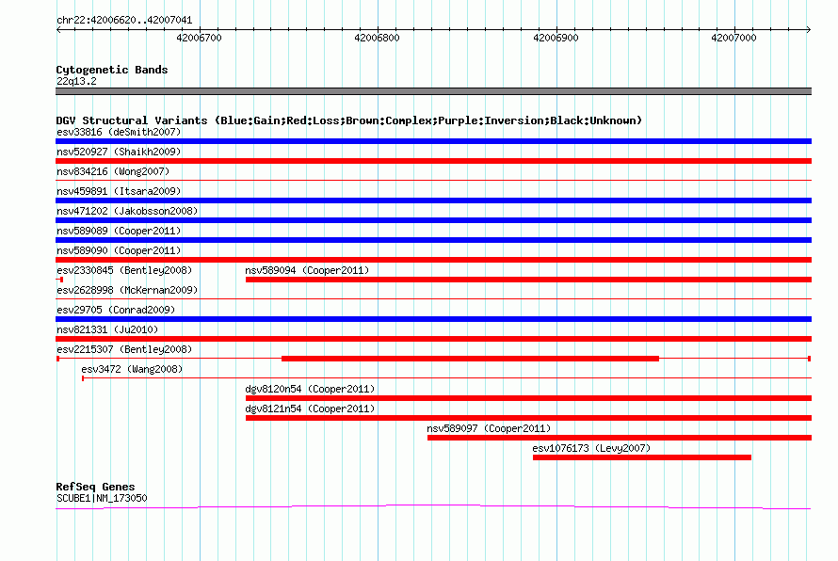Viewport: 838px width, 561px height.
Task: Click the nsv589097 (Cooper2011) label
Action: pos(489,428)
